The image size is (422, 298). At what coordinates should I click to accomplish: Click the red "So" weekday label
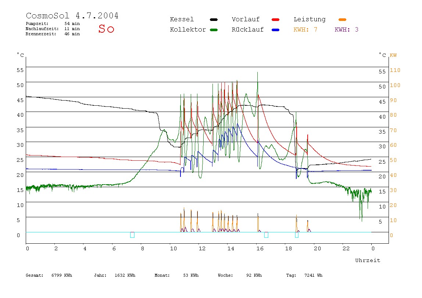point(106,29)
